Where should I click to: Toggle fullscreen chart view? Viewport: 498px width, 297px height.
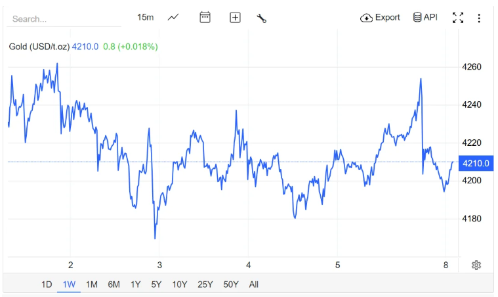click(458, 18)
